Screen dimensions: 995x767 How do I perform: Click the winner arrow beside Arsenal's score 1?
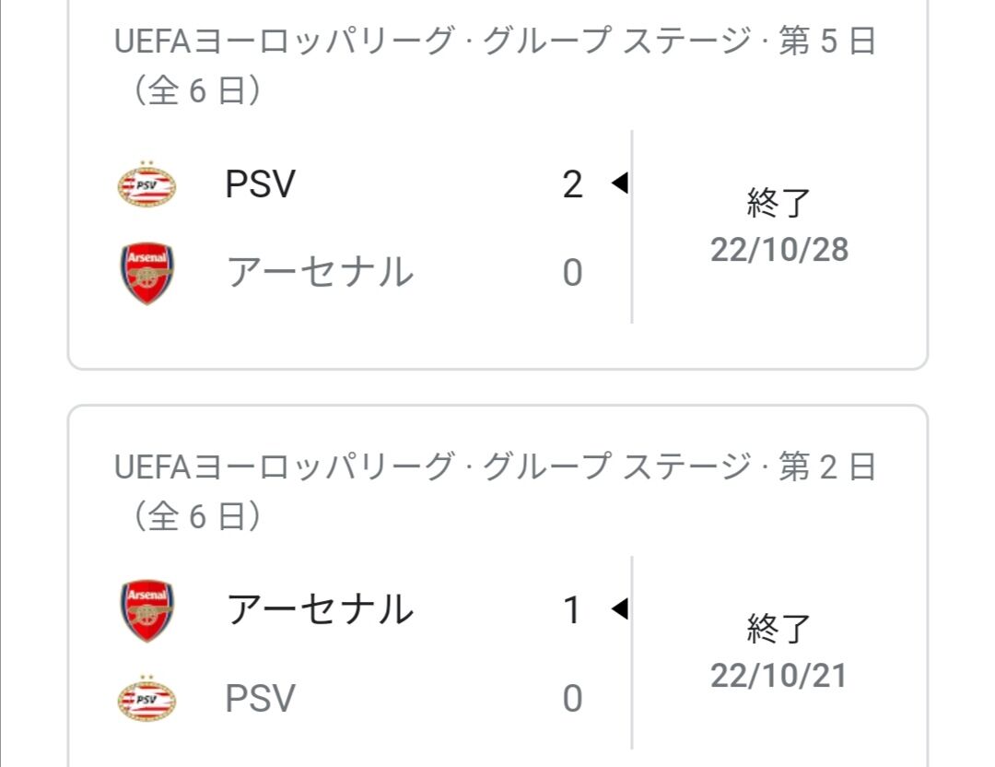tap(619, 608)
